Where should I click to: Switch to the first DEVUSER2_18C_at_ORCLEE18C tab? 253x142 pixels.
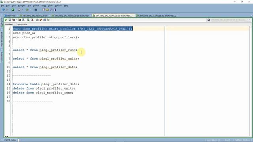[34, 16]
